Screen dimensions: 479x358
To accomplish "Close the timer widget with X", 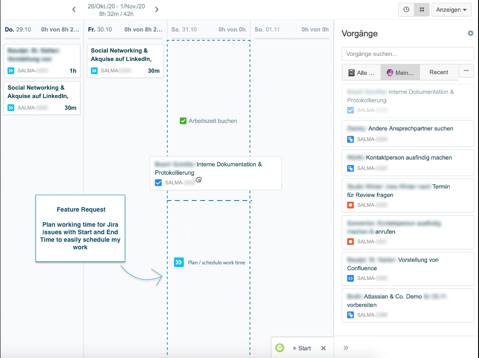I will (x=324, y=348).
